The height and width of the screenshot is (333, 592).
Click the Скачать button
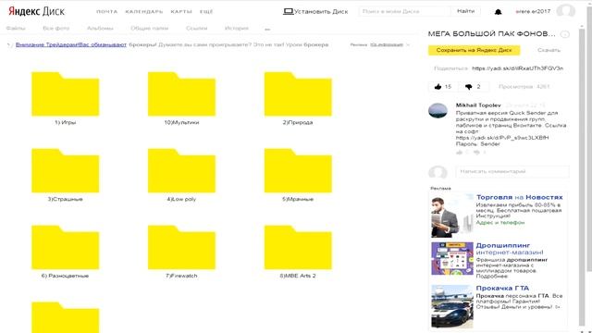point(549,50)
